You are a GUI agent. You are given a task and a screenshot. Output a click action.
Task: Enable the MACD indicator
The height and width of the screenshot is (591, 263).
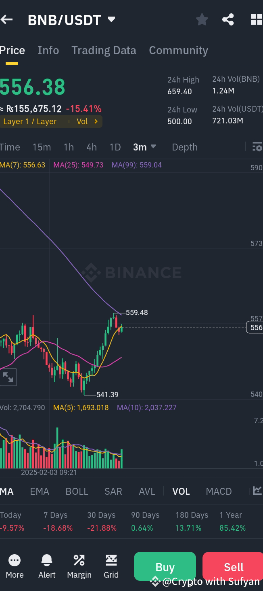pos(219,491)
